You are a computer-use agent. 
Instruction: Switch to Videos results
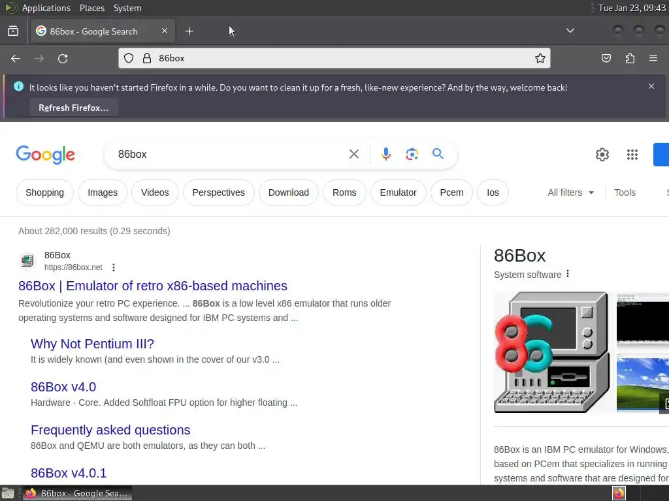[x=155, y=192]
